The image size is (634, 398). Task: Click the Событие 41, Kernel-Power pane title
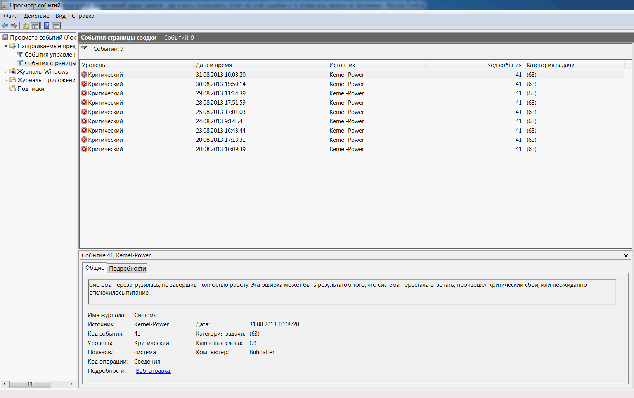116,255
